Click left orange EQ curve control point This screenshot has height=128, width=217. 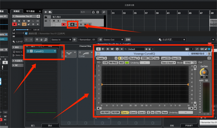click(x=102, y=84)
